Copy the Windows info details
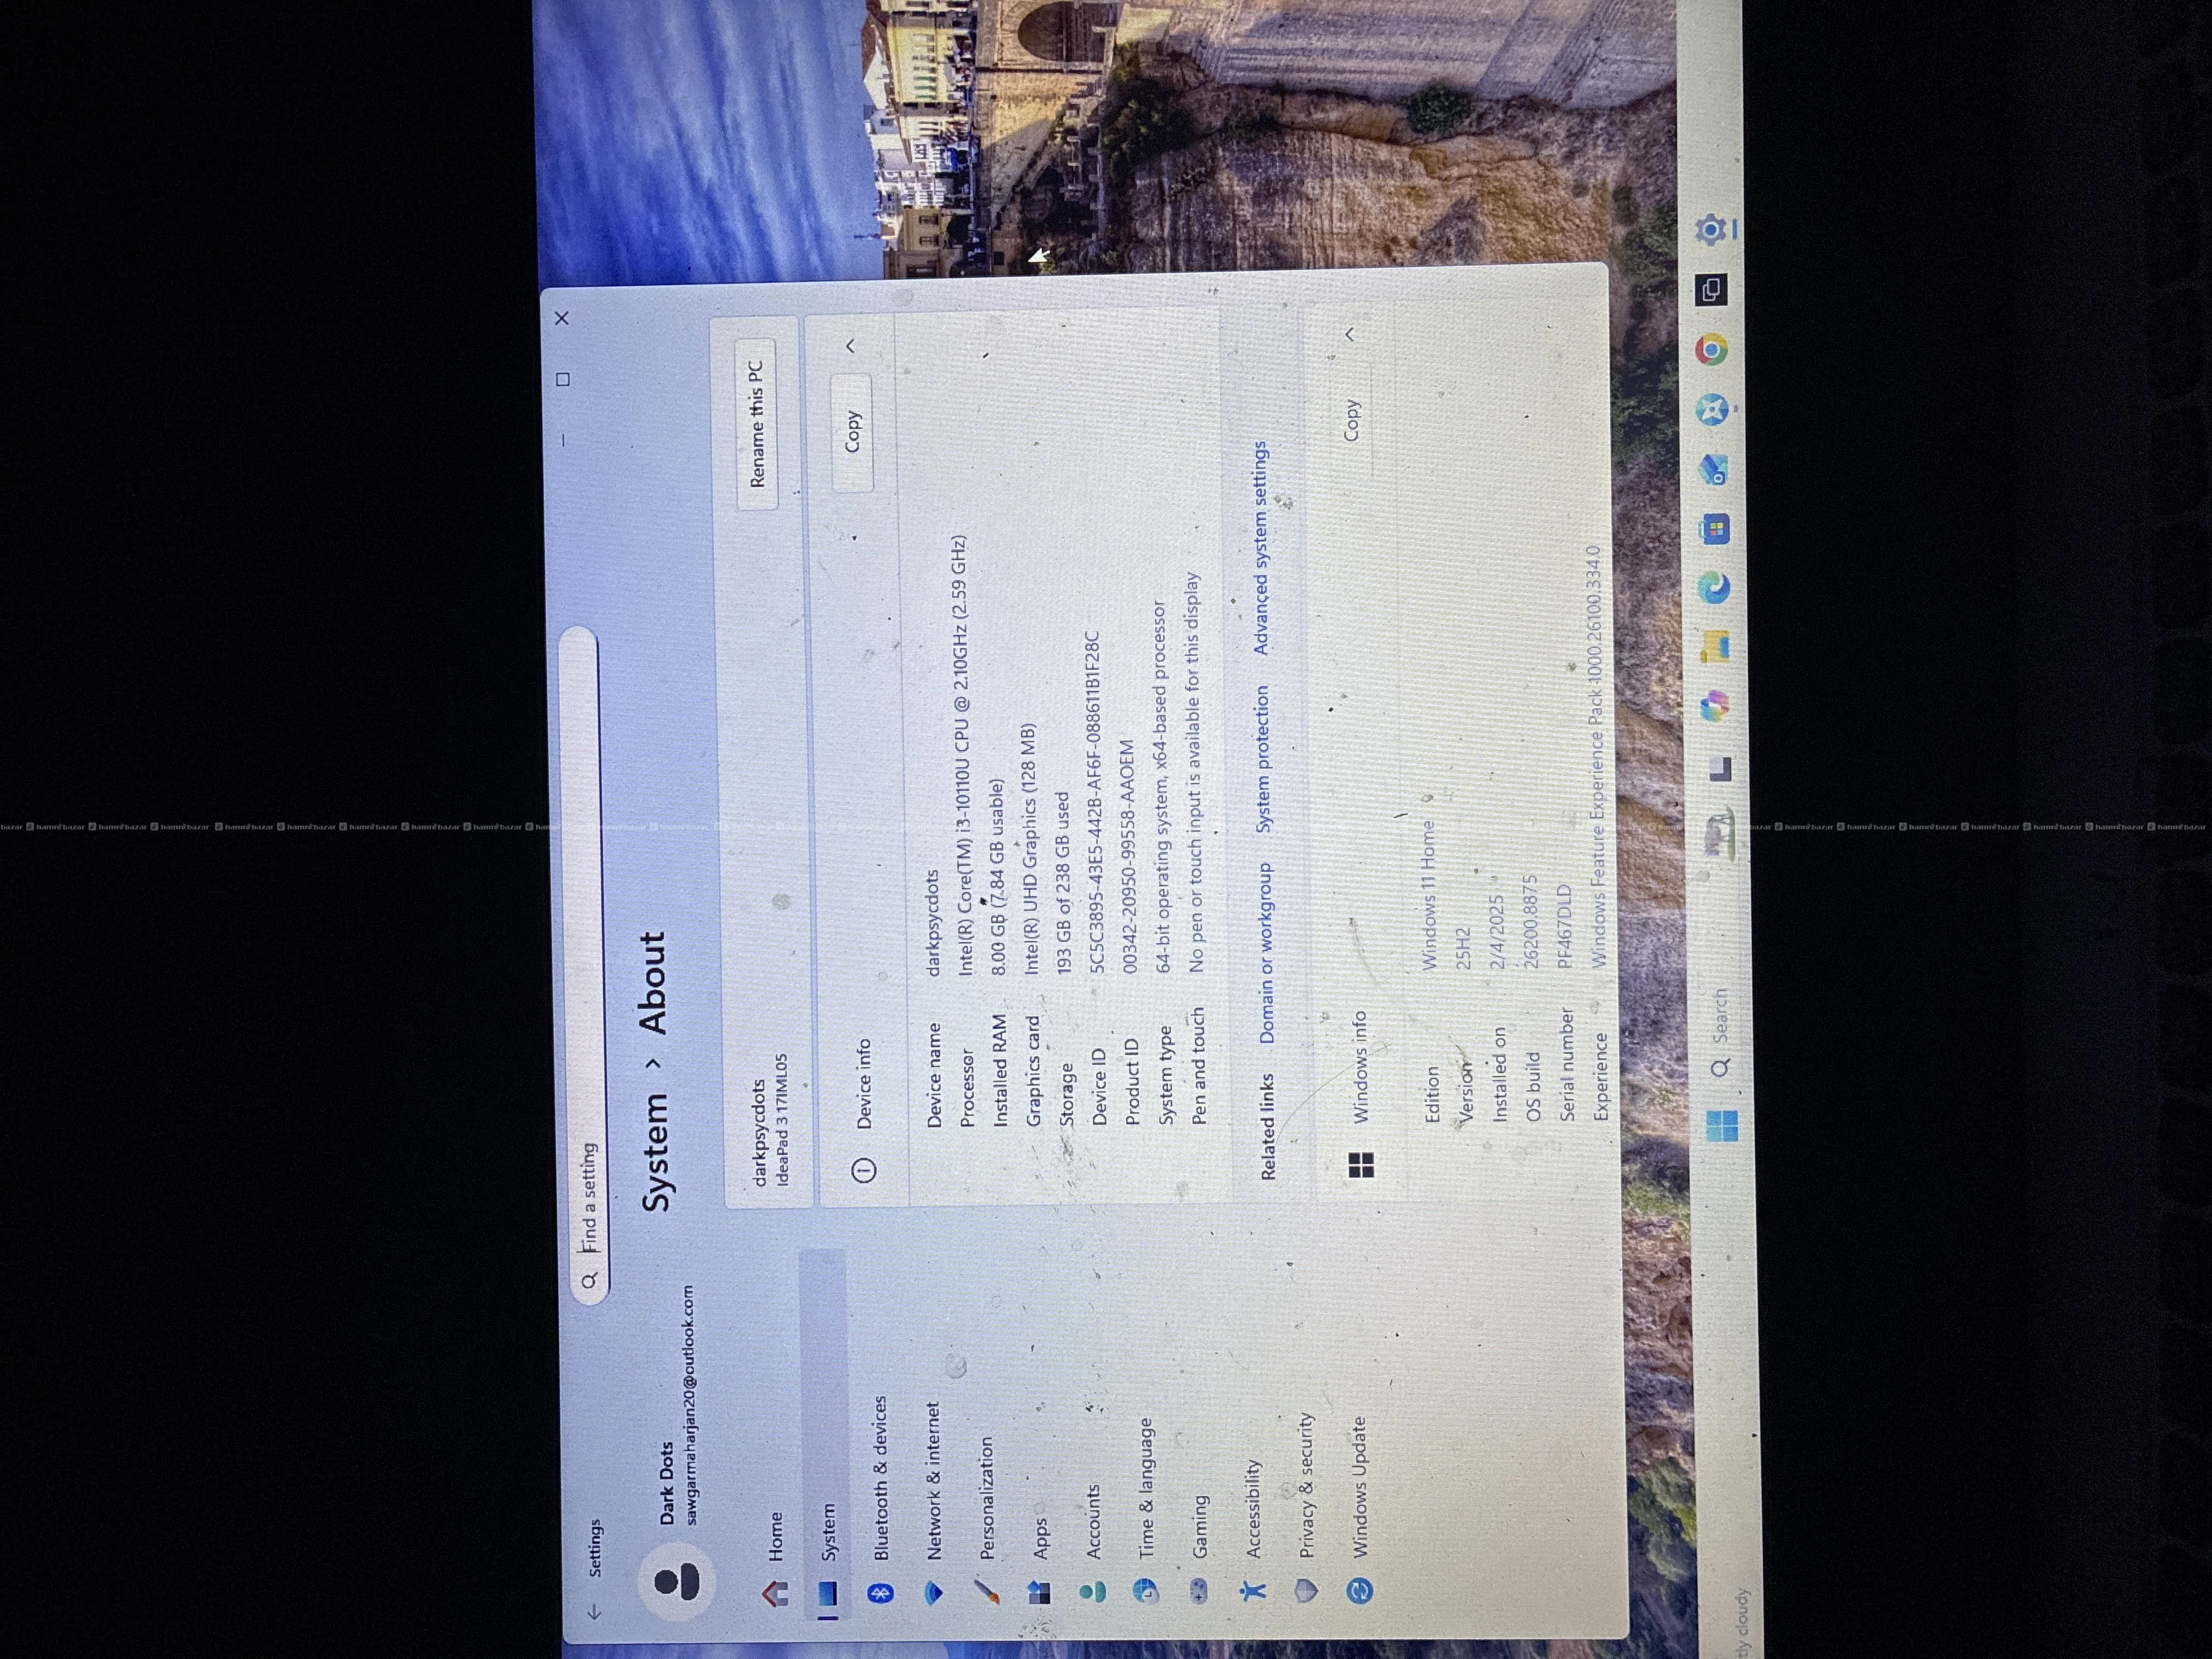This screenshot has height=1659, width=2212. (x=1351, y=421)
